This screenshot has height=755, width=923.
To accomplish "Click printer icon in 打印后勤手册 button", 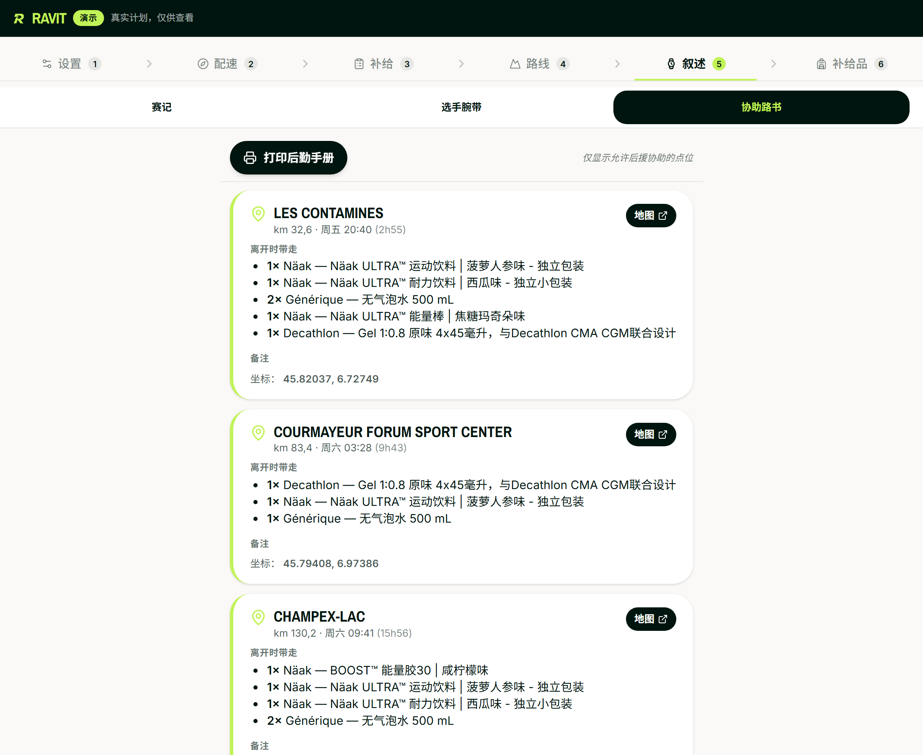I will pyautogui.click(x=250, y=157).
